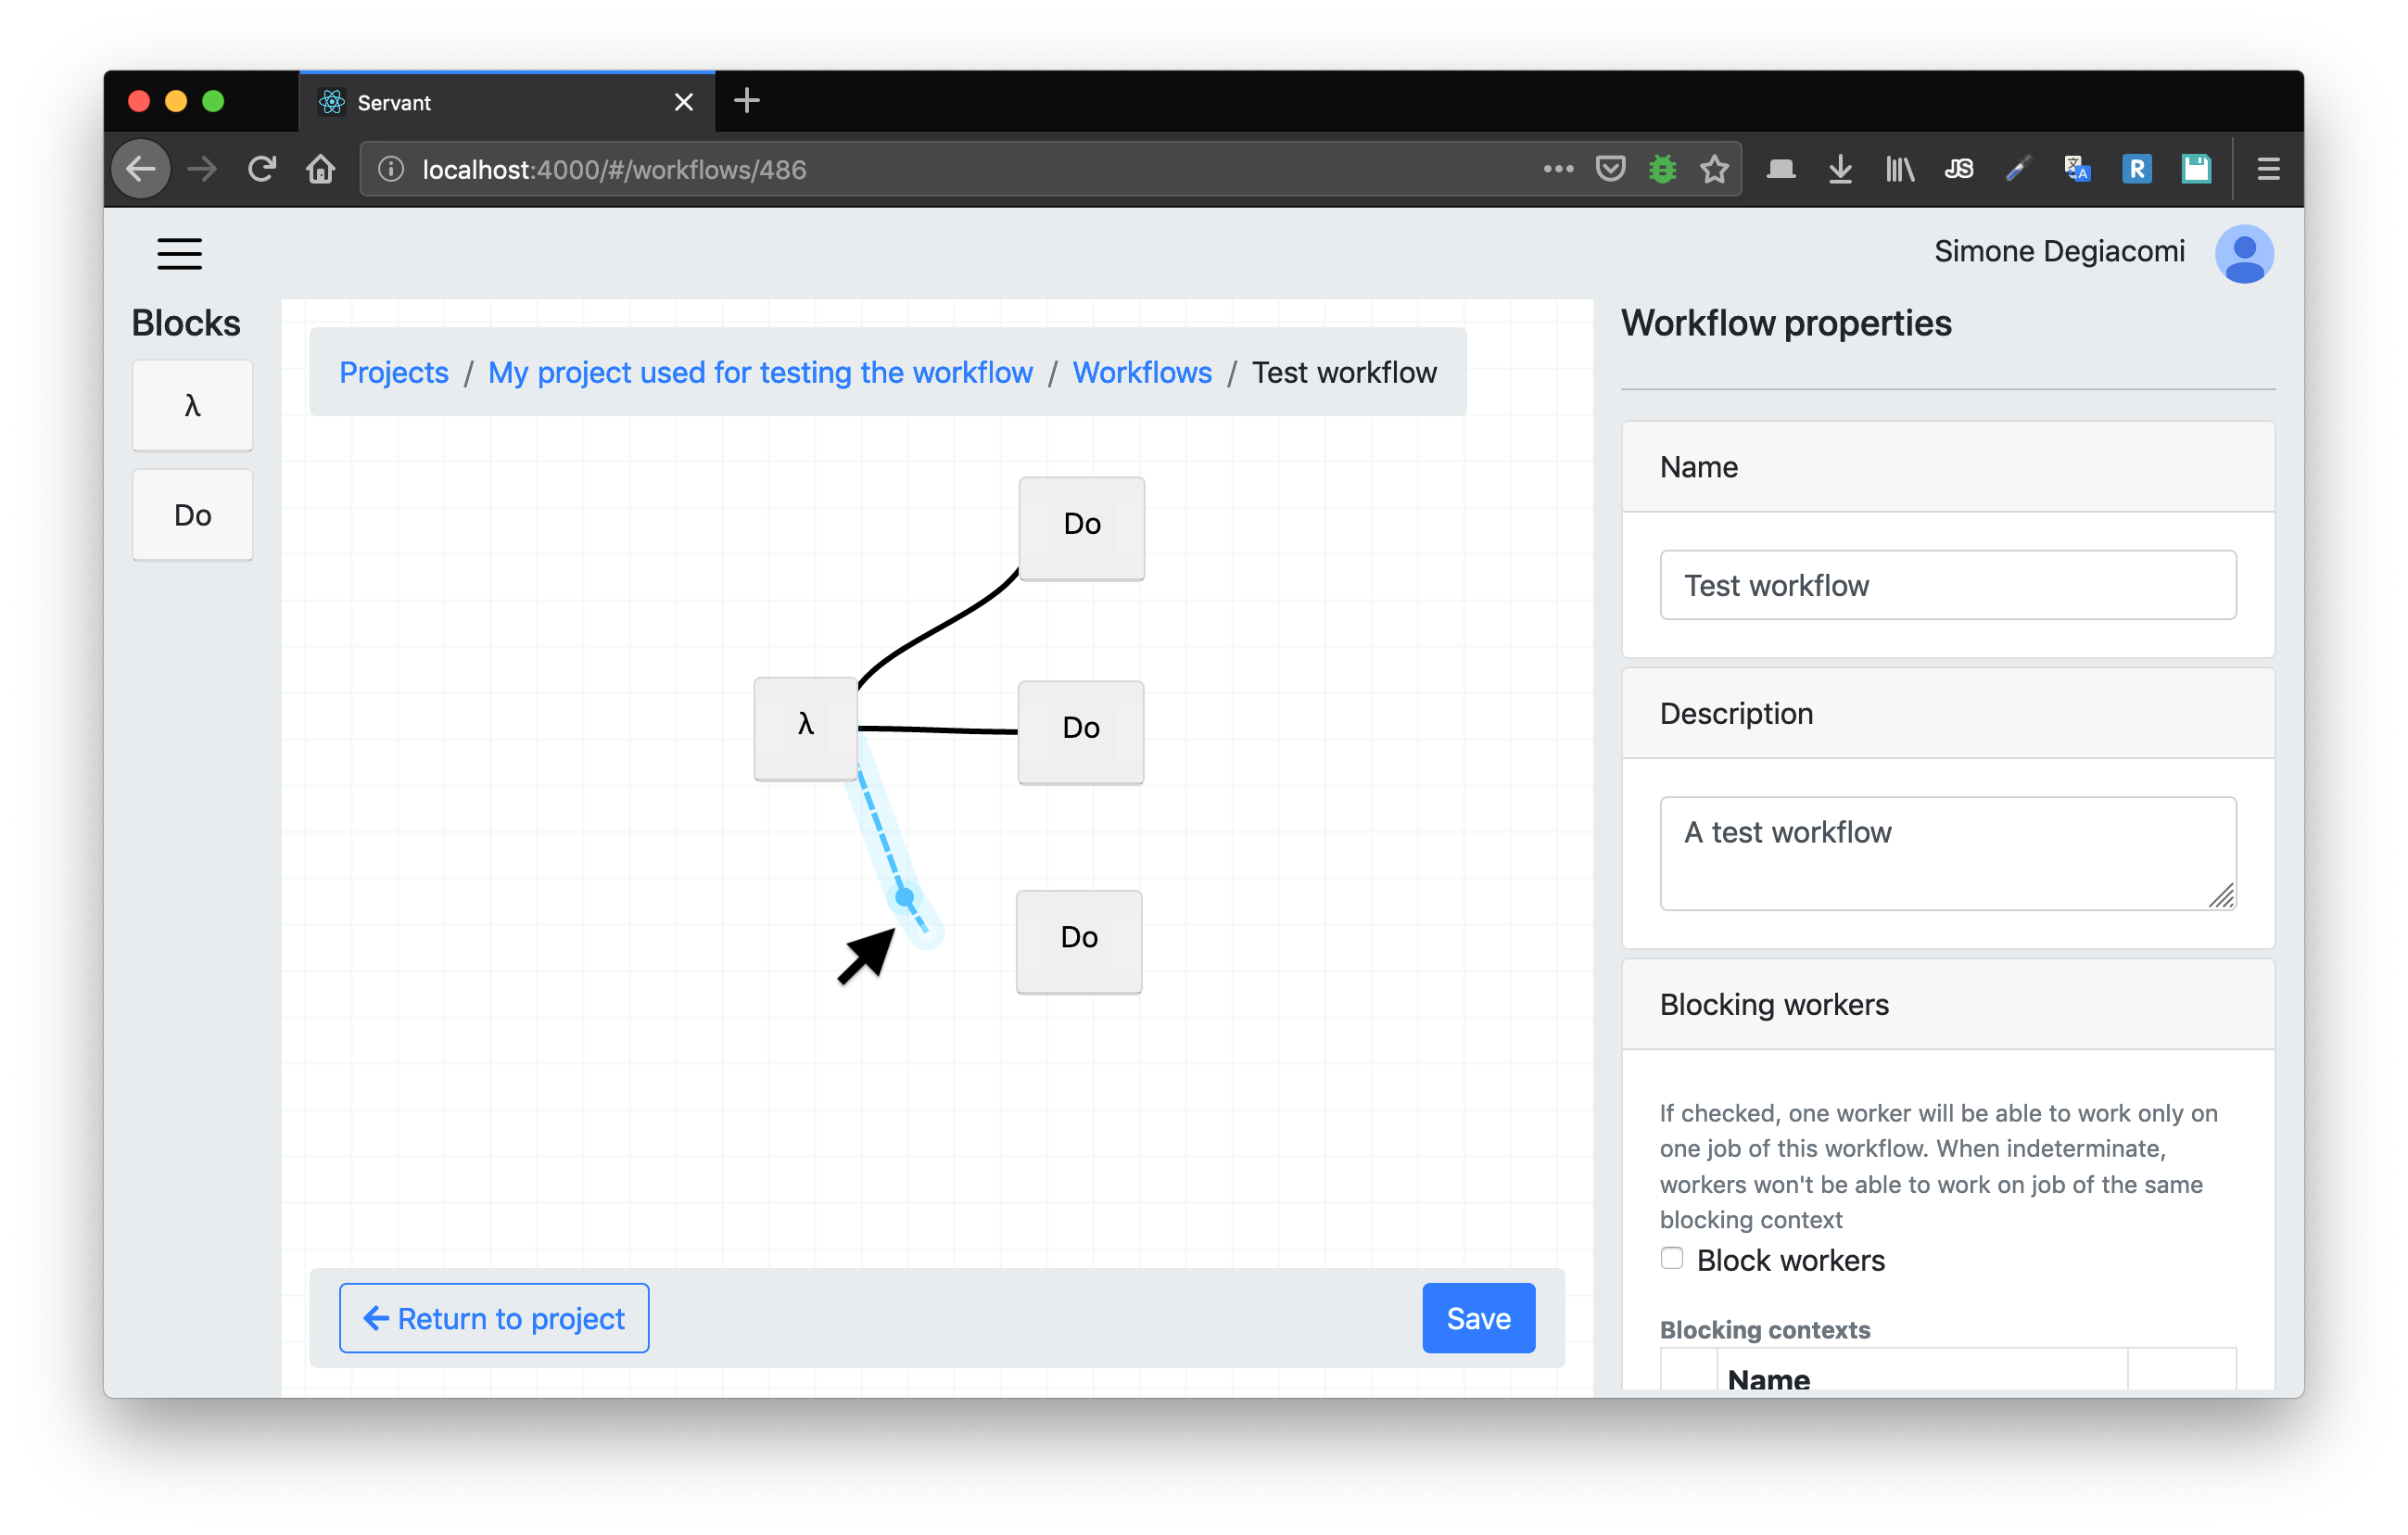Click the user avatar icon
This screenshot has height=1535, width=2408.
pos(2243,254)
